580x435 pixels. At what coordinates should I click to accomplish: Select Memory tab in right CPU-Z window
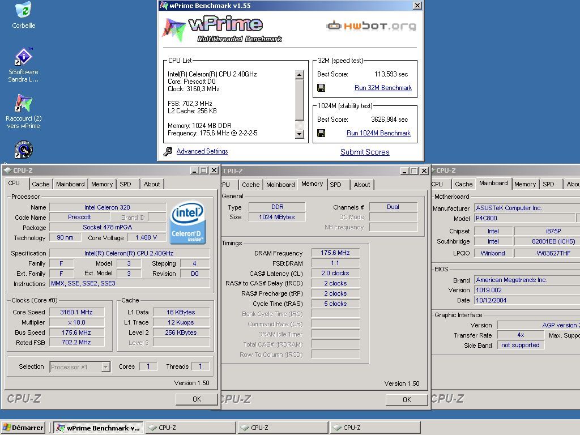click(525, 184)
